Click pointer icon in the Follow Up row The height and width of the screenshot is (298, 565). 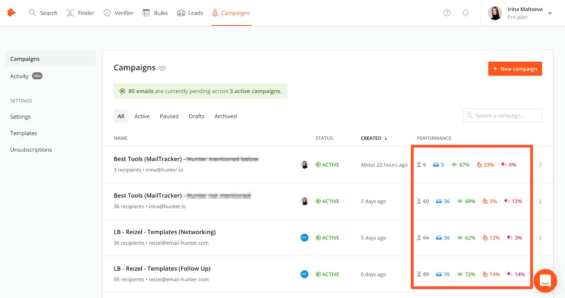point(485,274)
